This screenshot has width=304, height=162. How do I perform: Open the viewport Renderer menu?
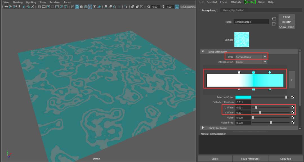pos(55,2)
